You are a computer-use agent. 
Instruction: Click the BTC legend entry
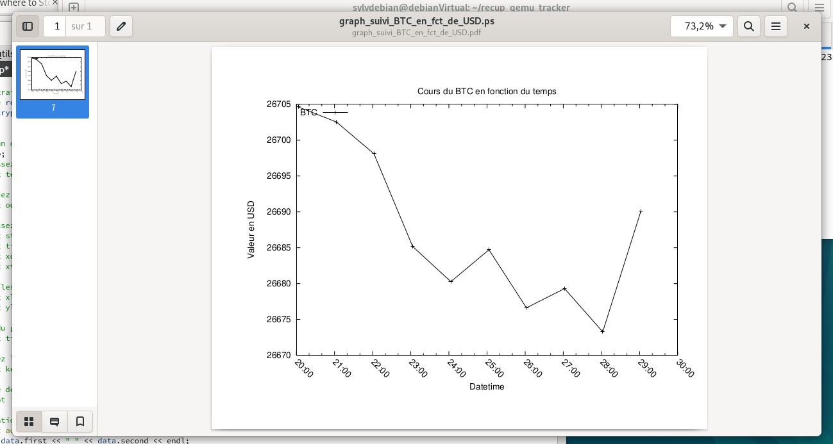(323, 112)
